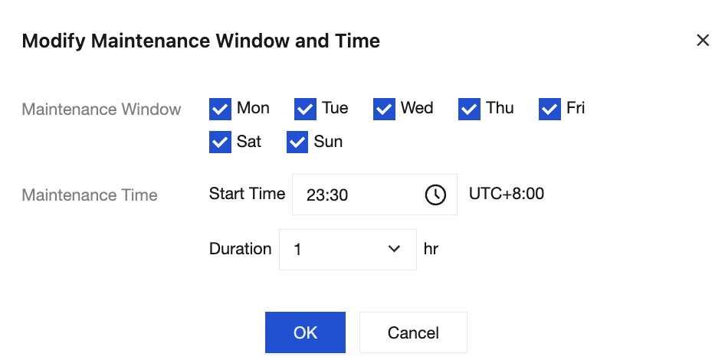Toggle the Tue maintenance day checkbox
725x360 pixels.
[x=305, y=109]
